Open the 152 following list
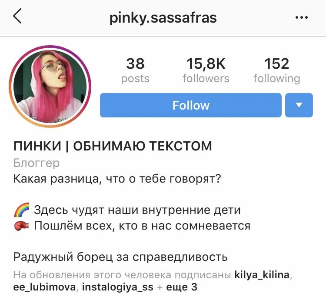 coord(277,70)
